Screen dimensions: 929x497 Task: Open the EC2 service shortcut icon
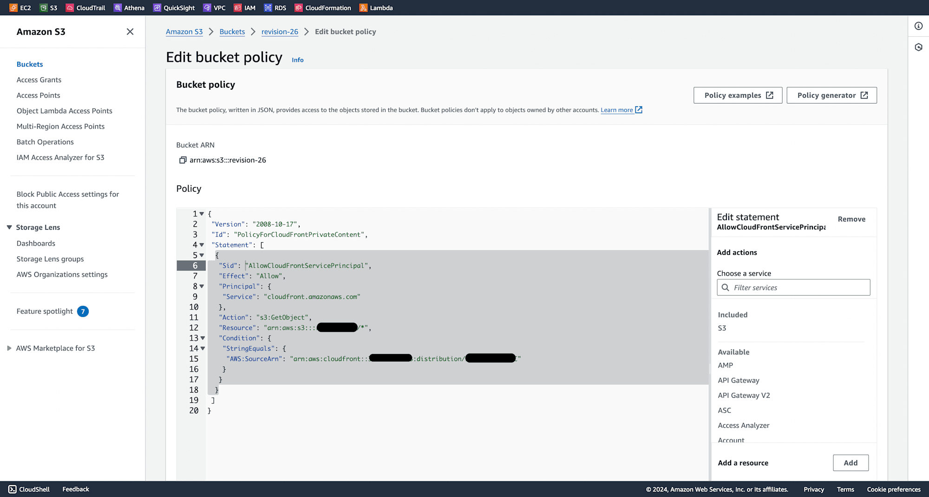pos(13,8)
